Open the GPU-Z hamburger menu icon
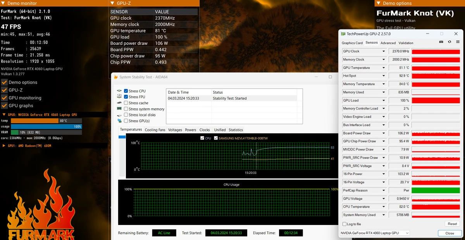Viewport: 465px width, 240px height. point(458,42)
